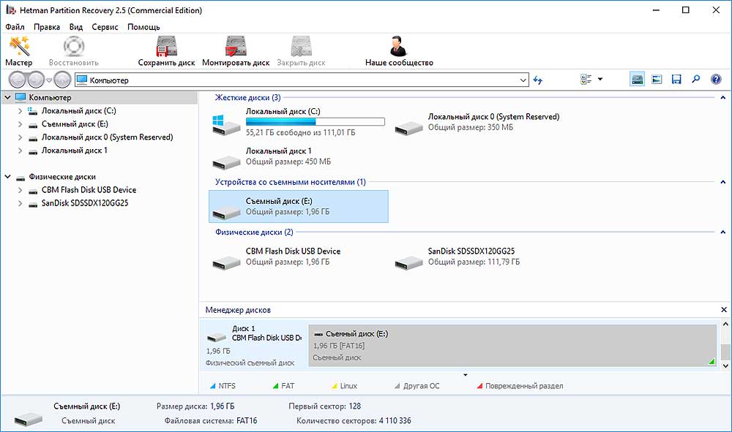
Task: Go forward with the navigation arrow
Action: click(36, 80)
